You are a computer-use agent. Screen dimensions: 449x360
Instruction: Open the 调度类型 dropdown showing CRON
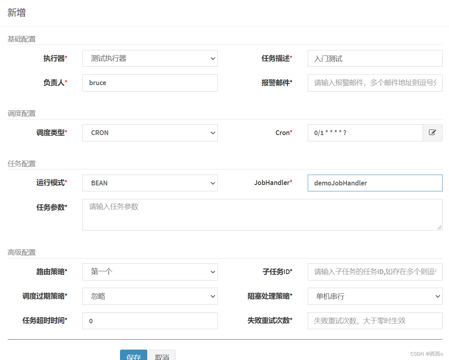[x=150, y=133]
